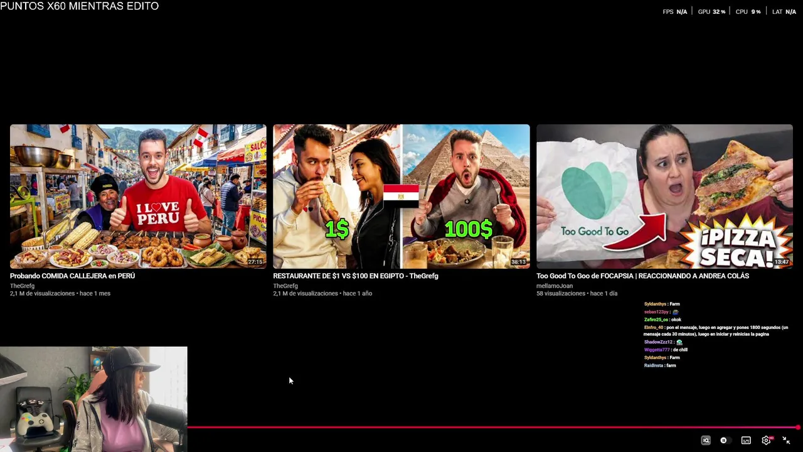Open the Egypt 1$ vs 100$ thumbnail
The image size is (803, 452).
tap(401, 196)
